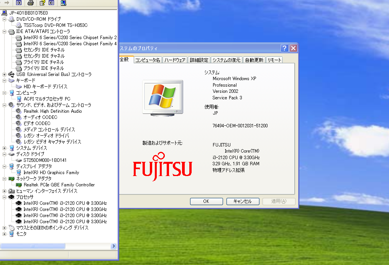Open the 自動更新 tab
Viewport: 389px width, 265px height.
tap(254, 60)
